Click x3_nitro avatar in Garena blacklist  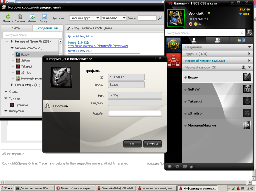[247, 113]
